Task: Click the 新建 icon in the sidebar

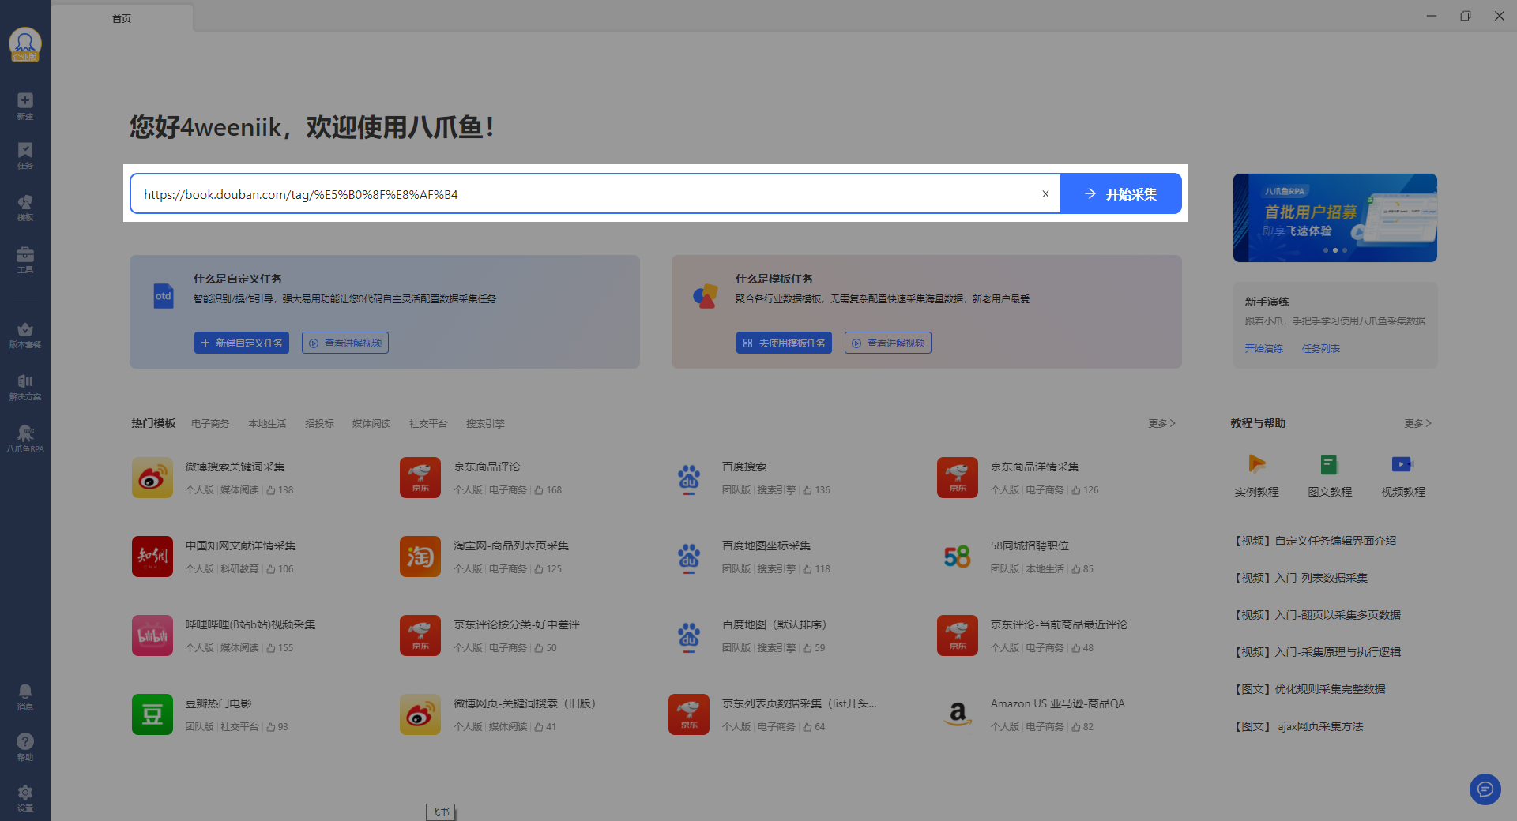Action: click(x=25, y=105)
